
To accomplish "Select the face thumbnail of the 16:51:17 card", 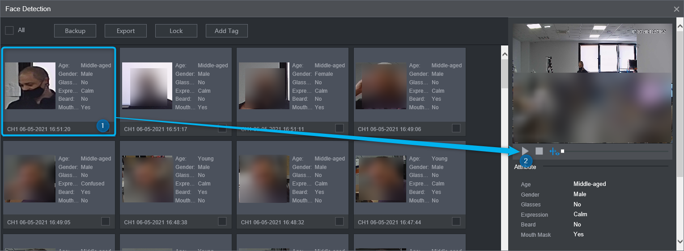I will point(147,86).
